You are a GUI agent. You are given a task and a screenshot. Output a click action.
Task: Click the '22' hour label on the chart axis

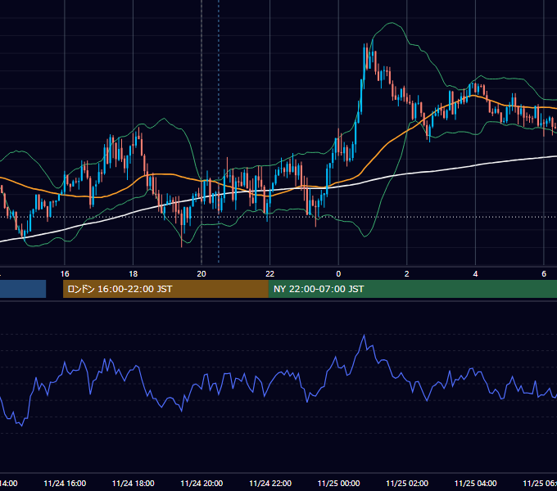[270, 274]
